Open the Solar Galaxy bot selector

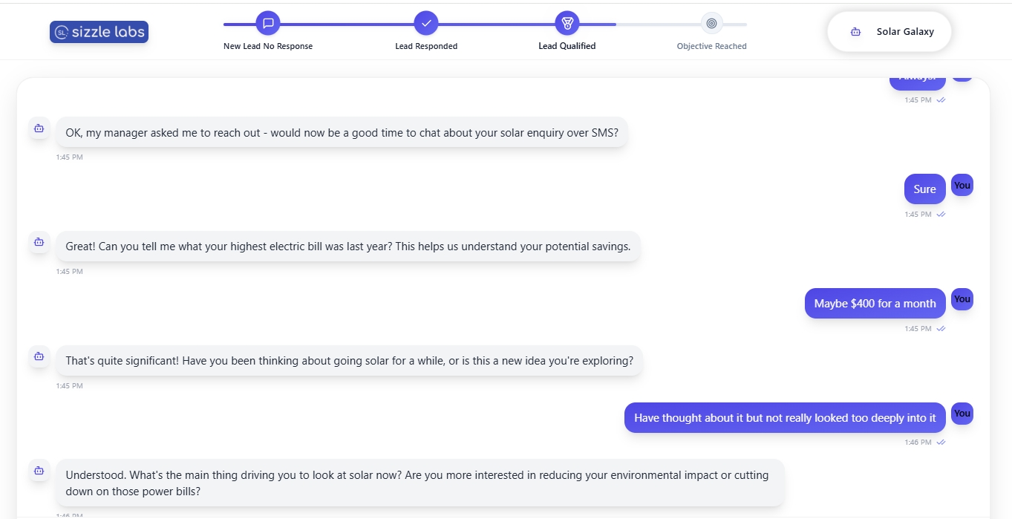pos(889,32)
